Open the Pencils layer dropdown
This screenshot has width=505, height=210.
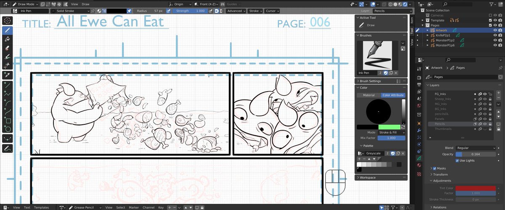393,11
